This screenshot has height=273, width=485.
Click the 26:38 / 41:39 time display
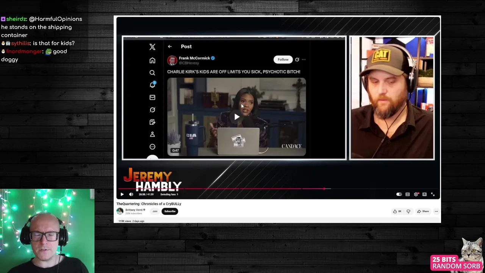point(146,195)
